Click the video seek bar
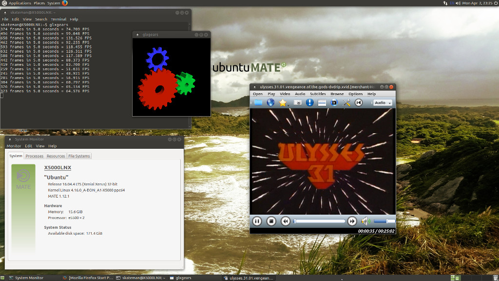 (319, 221)
